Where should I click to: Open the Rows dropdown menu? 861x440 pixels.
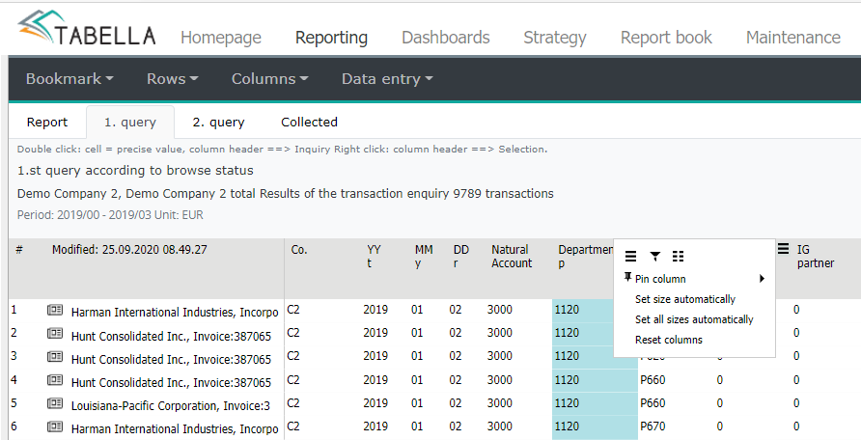click(x=173, y=79)
